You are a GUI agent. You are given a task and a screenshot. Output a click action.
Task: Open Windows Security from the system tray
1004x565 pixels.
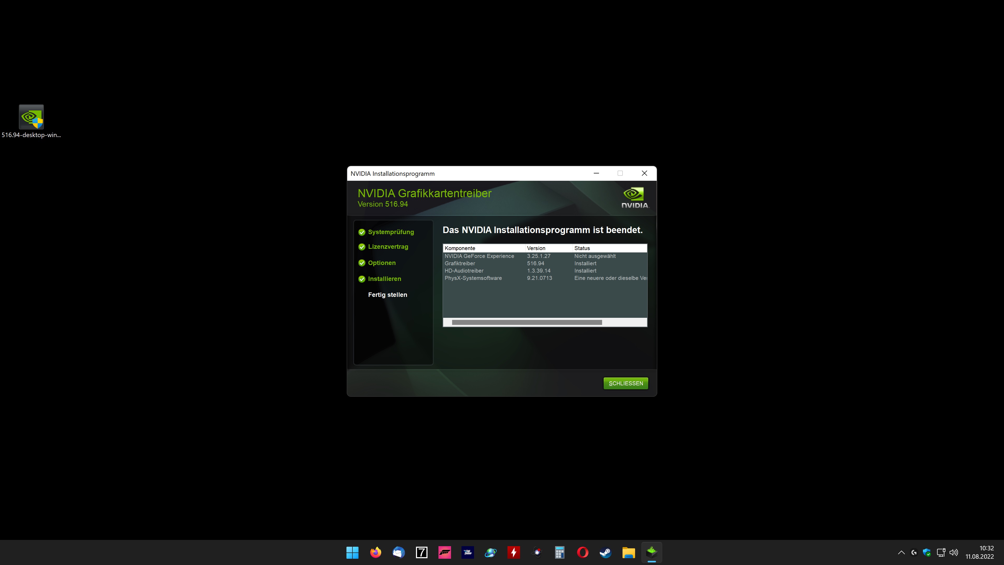[927, 552]
